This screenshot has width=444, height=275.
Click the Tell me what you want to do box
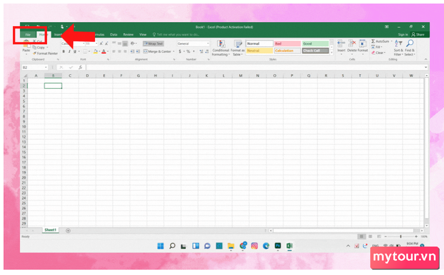176,34
